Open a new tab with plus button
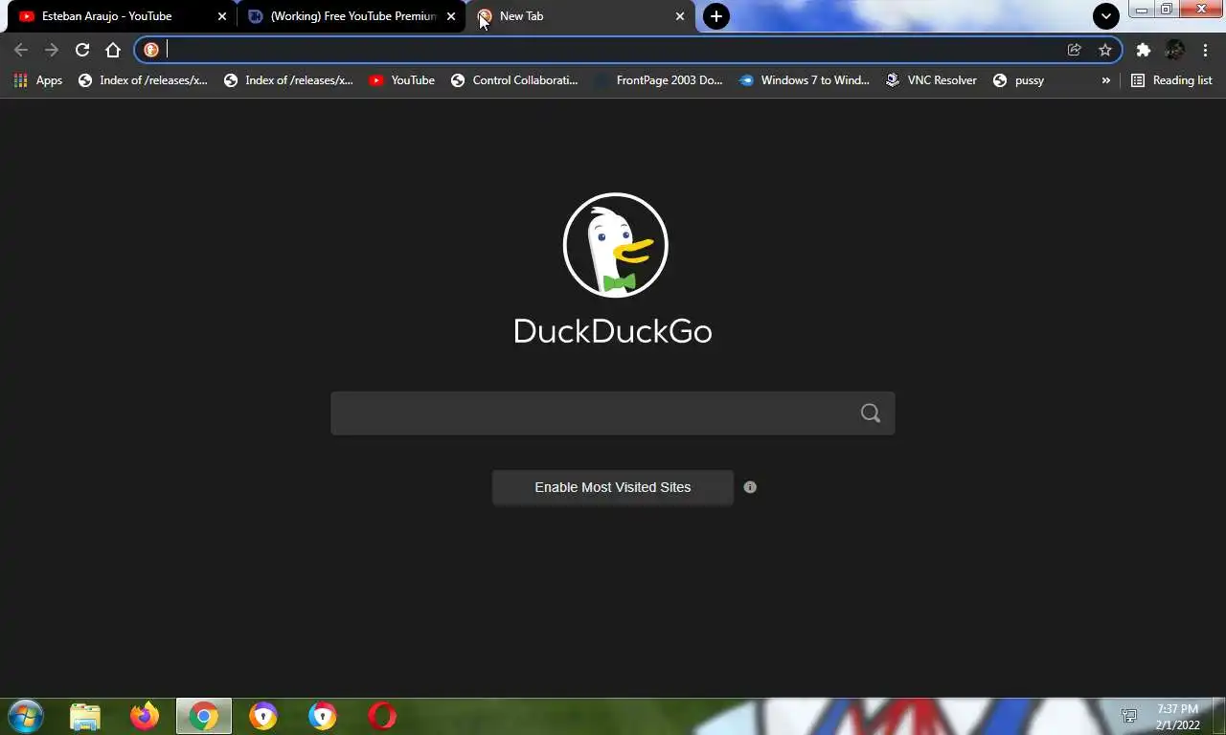Screen dimensions: 1226x735 click(716, 16)
